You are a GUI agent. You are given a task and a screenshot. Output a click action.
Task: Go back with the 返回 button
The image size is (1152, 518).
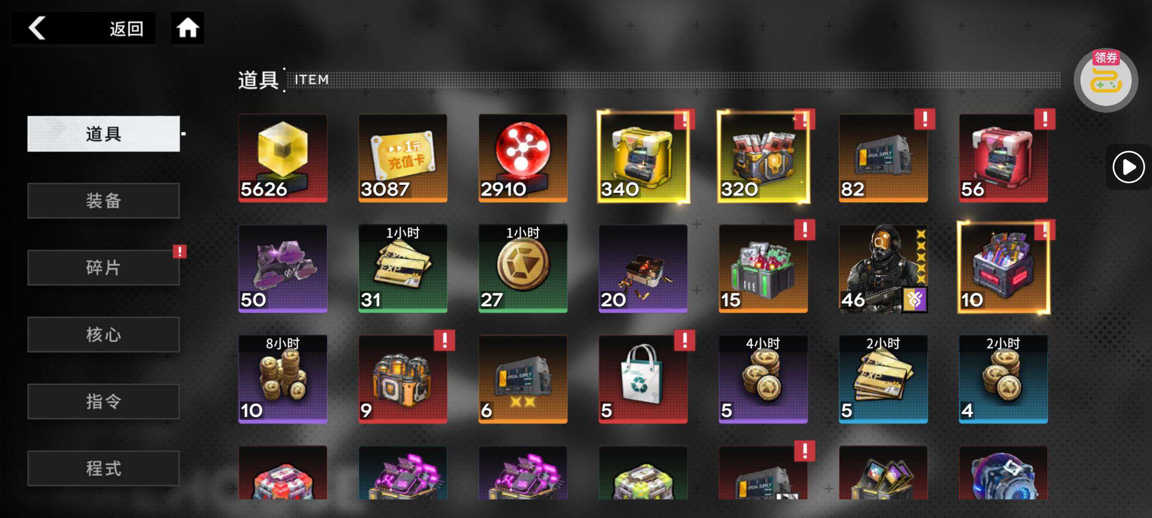click(84, 28)
